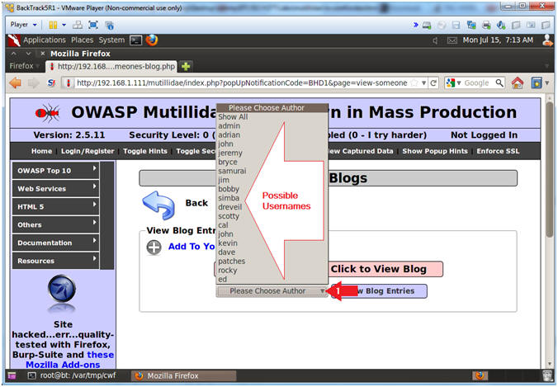Expand the HTML 5 sidebar menu

[x=55, y=206]
